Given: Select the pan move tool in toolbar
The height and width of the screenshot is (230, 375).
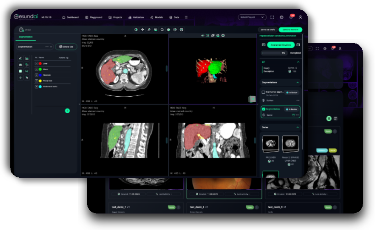Looking at the screenshot, I should click(x=142, y=30).
